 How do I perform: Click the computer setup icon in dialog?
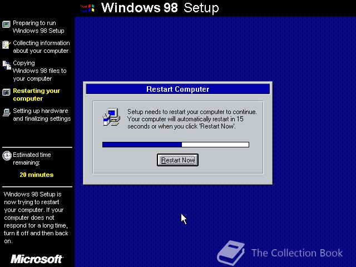point(111,117)
